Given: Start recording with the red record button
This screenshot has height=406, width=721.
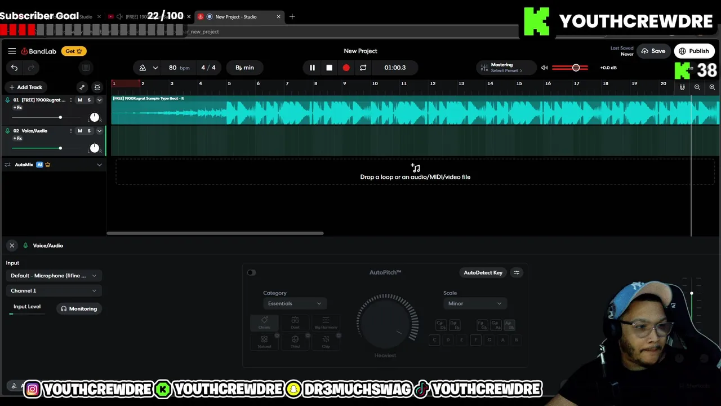Looking at the screenshot, I should (346, 68).
